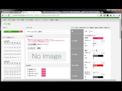
Task: Select the 縦スクロール【小】 radio option
Action: pyautogui.click(x=28, y=73)
